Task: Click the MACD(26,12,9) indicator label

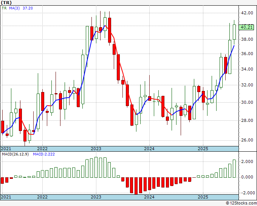Action: 15,154
